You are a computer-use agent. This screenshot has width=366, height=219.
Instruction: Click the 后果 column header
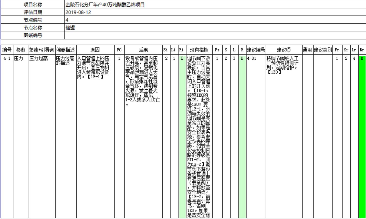[143, 50]
